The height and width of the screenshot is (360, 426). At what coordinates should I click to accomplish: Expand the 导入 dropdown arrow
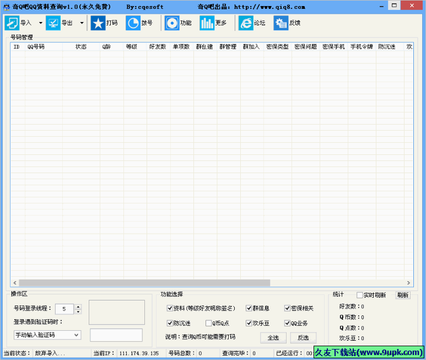tap(40, 23)
